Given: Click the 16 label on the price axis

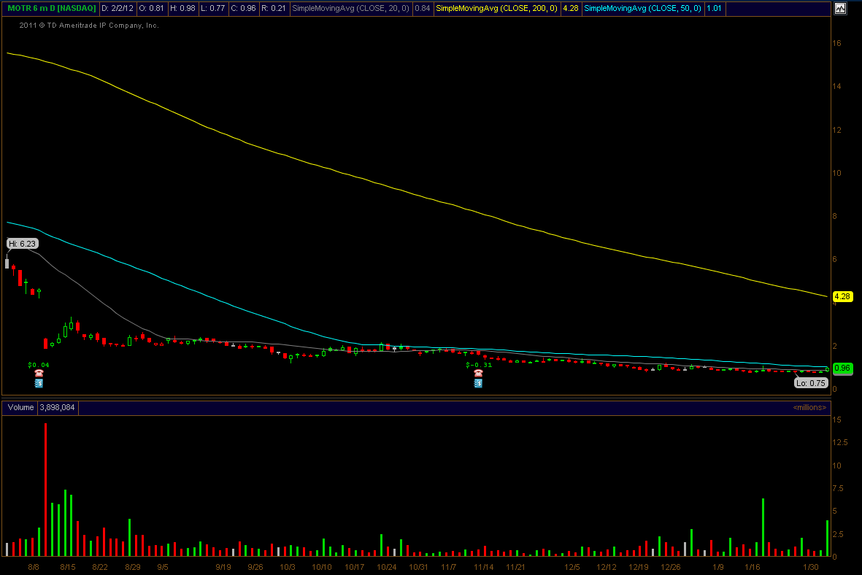Looking at the screenshot, I should coord(836,43).
